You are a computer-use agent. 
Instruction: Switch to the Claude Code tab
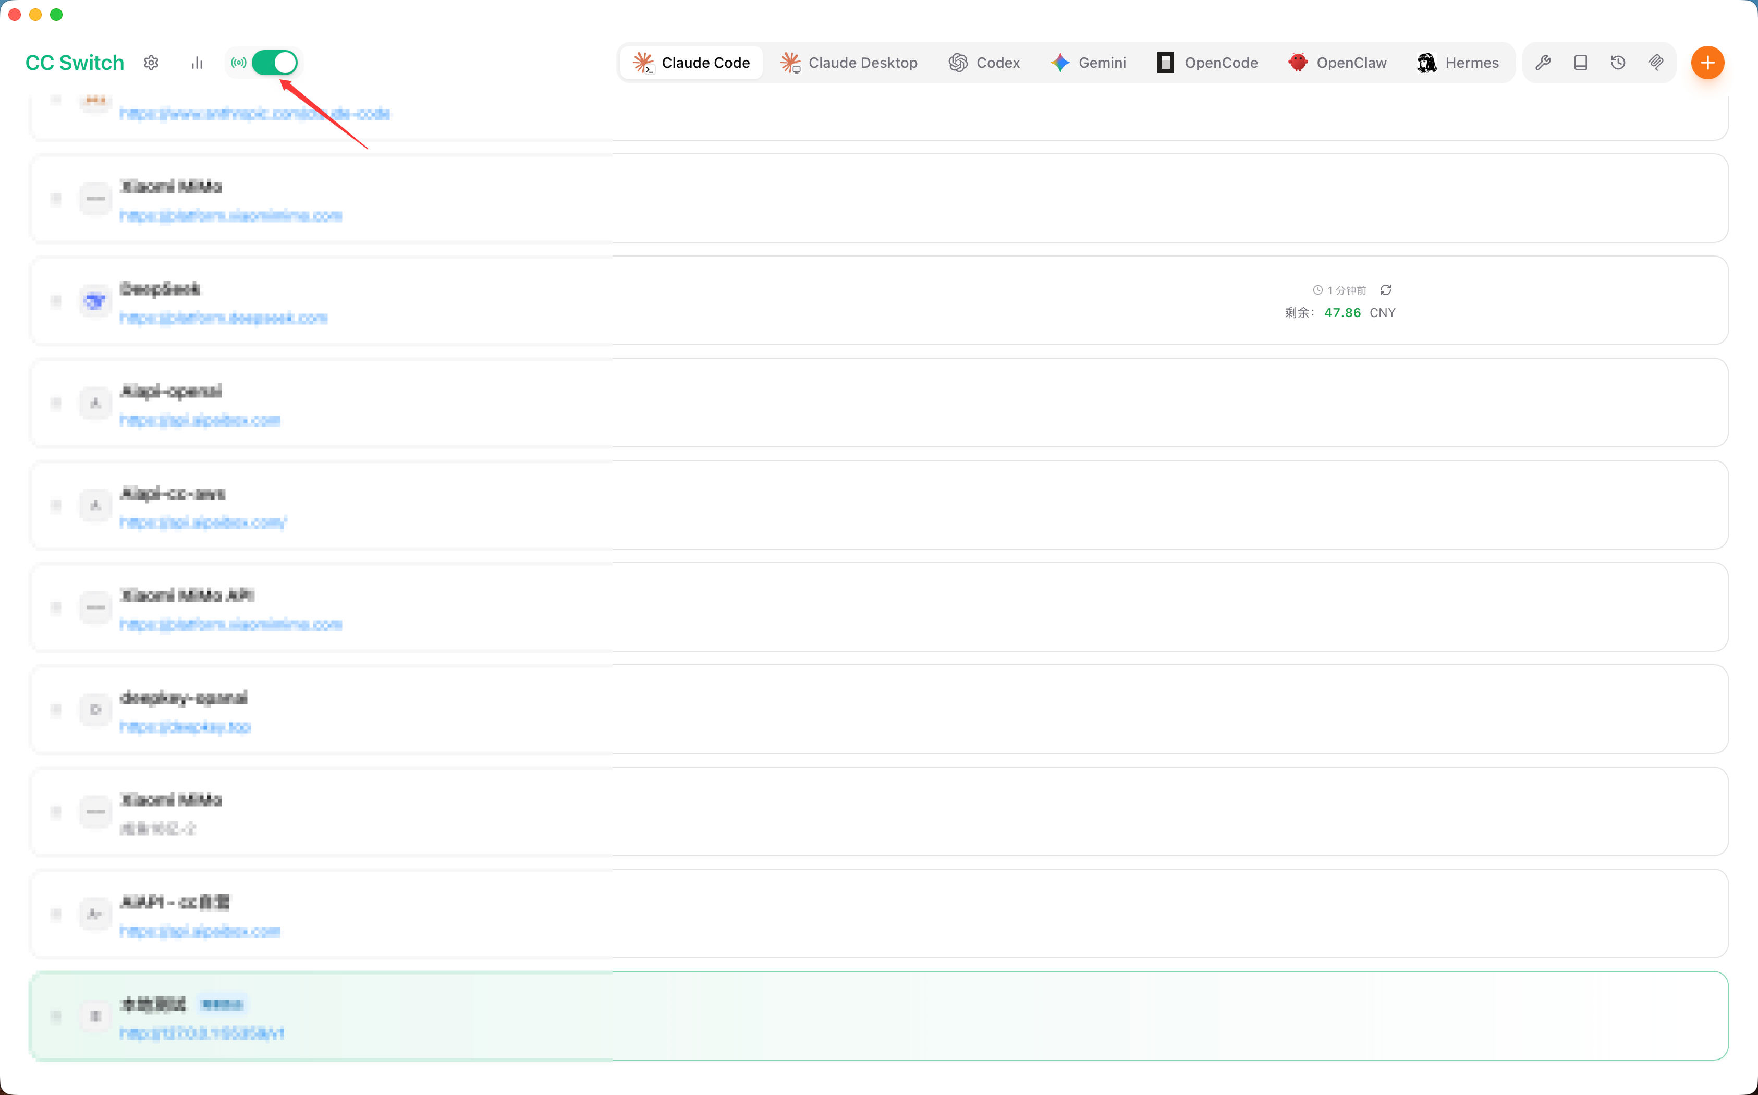click(691, 63)
